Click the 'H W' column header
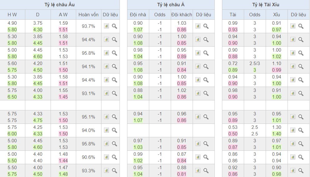 (x=12, y=15)
